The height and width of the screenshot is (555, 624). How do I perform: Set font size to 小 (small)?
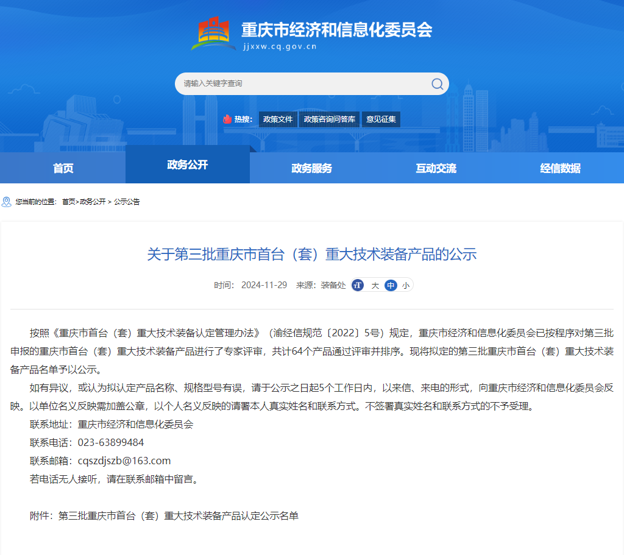click(x=406, y=285)
